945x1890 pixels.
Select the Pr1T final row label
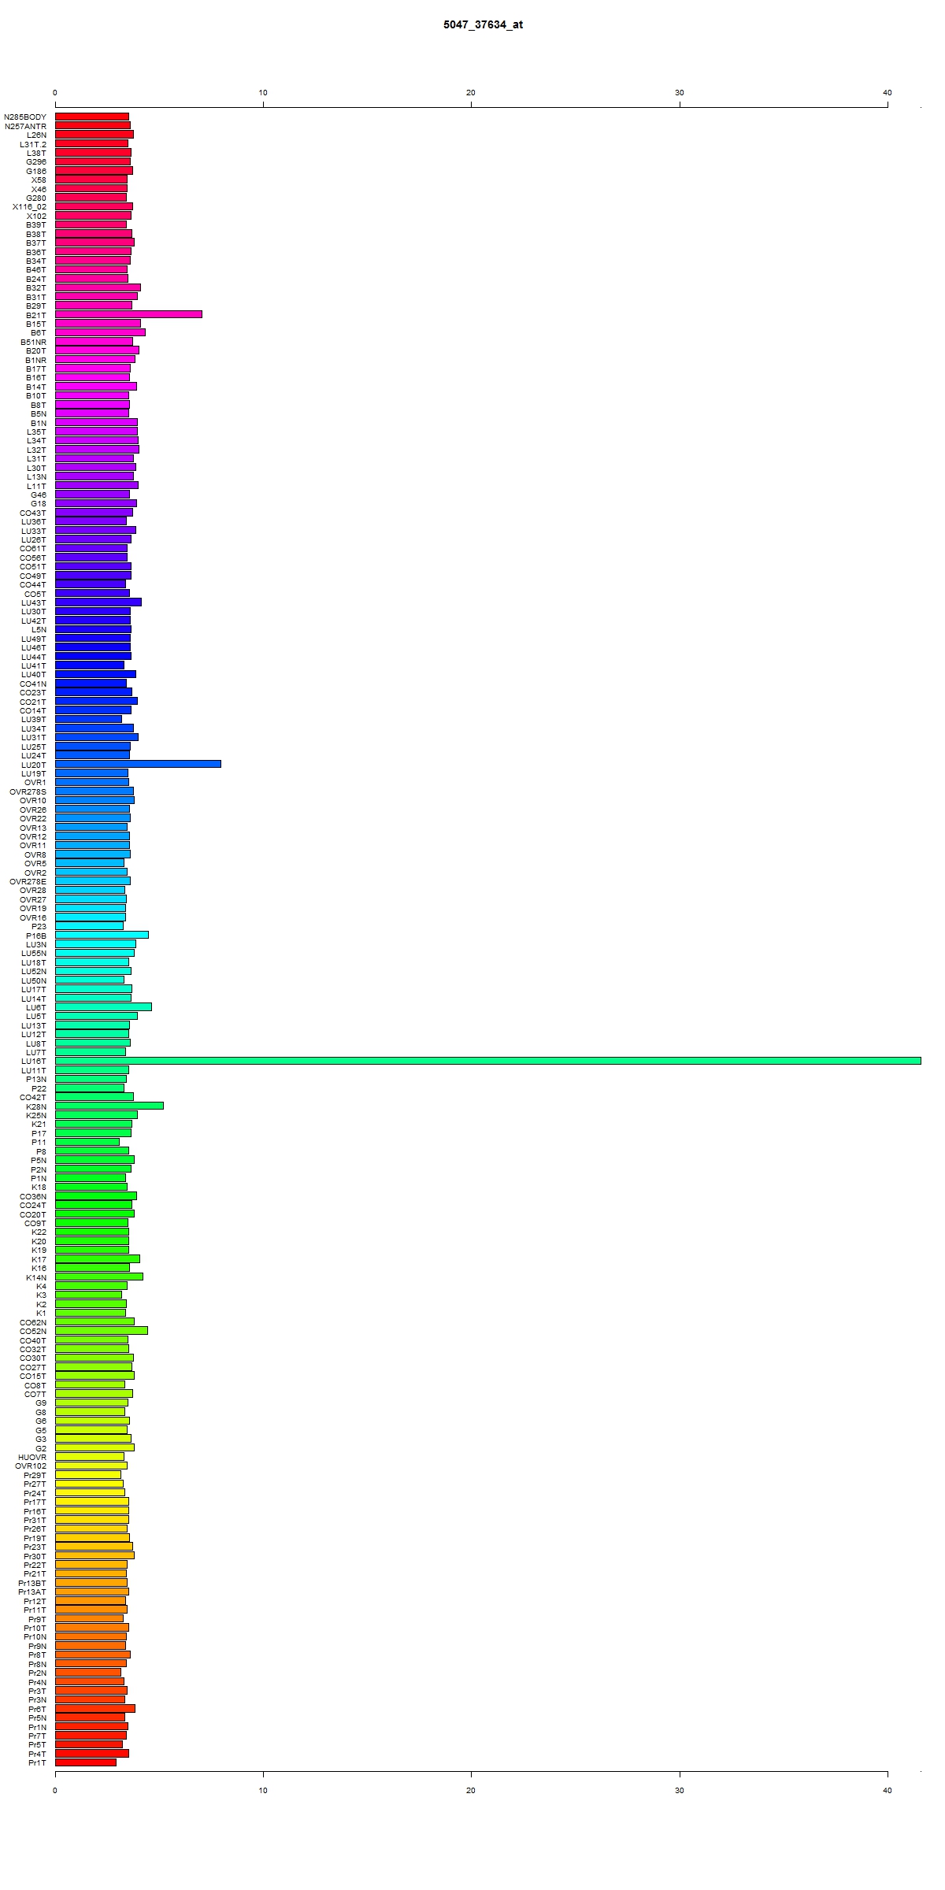pos(38,1762)
